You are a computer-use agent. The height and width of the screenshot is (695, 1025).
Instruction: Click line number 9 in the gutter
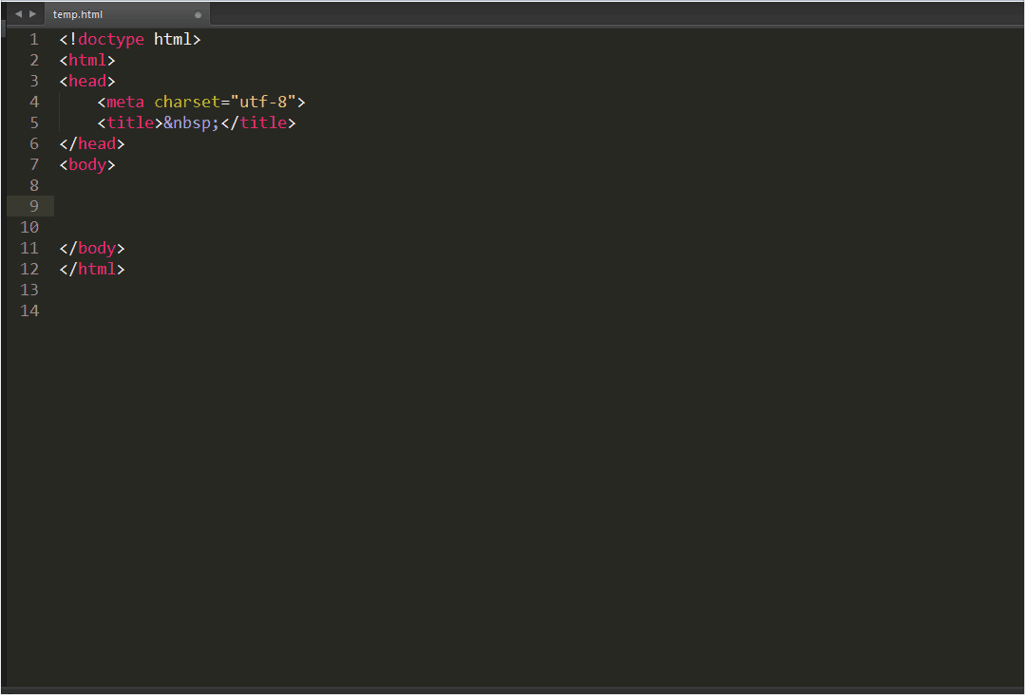point(34,206)
